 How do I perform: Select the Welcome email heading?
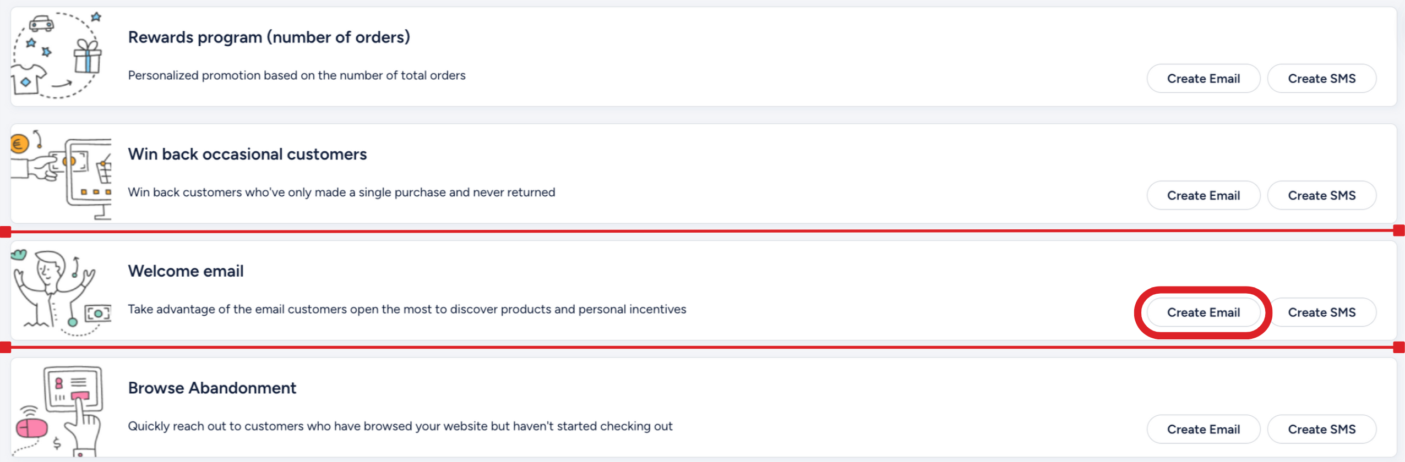[x=186, y=271]
